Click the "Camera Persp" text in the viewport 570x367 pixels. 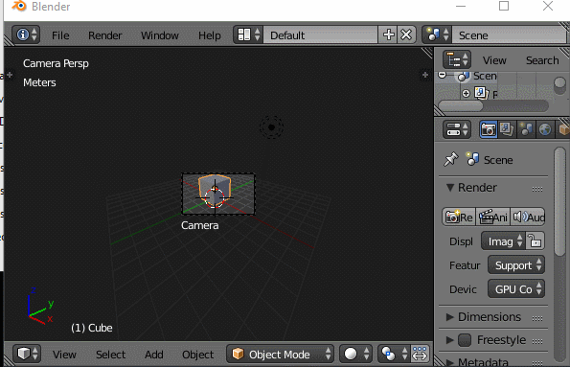click(56, 63)
